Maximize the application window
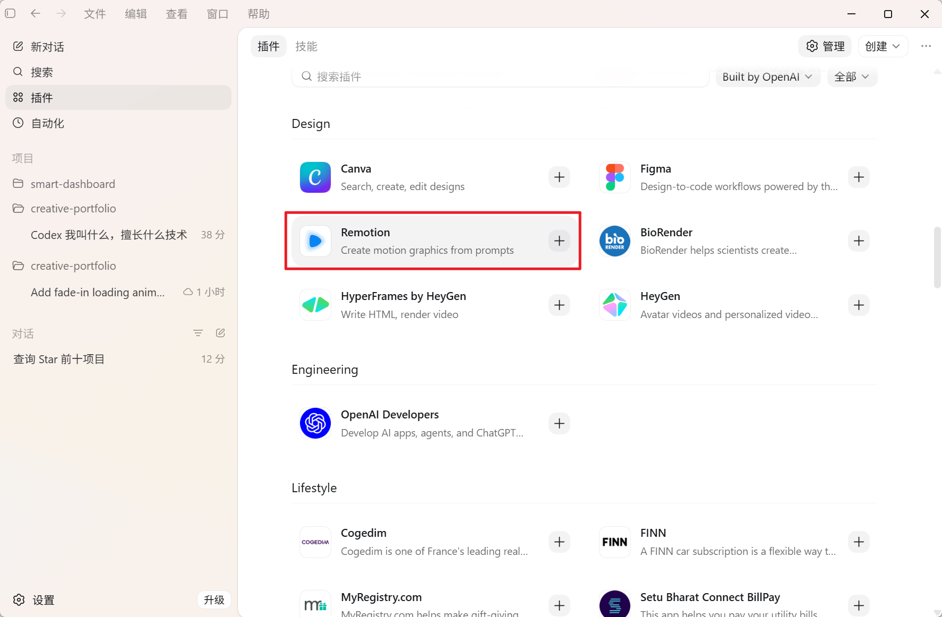The width and height of the screenshot is (942, 617). (x=888, y=14)
